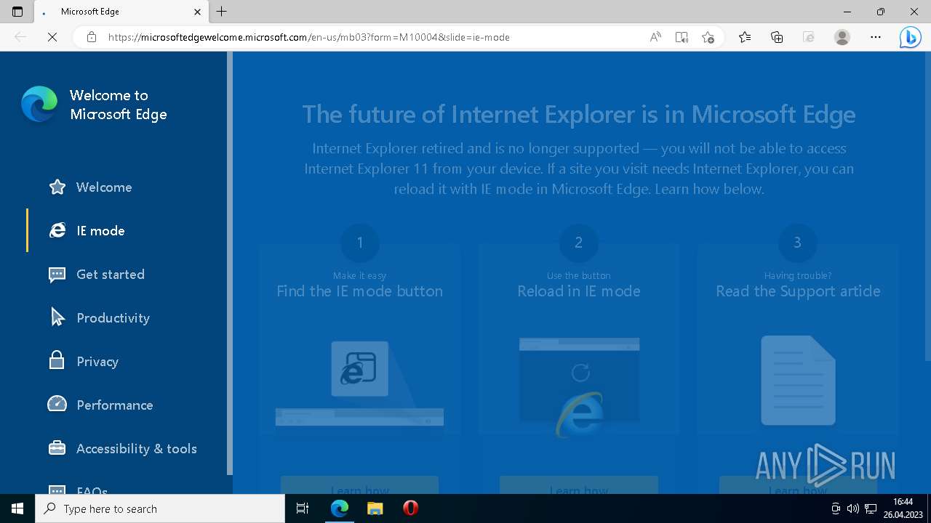The width and height of the screenshot is (931, 523).
Task: Open a new tab with plus button
Action: coord(222,12)
